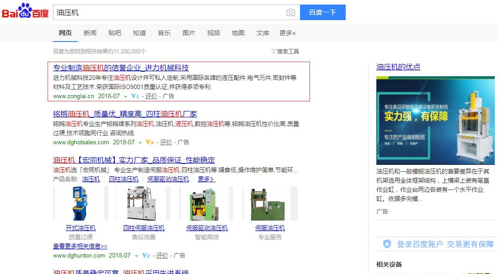Image resolution: width=498 pixels, height=274 pixels.
Task: Open result 铭锵油压机_质量优_精度高_四柱油压机厂家
Action: (125, 114)
